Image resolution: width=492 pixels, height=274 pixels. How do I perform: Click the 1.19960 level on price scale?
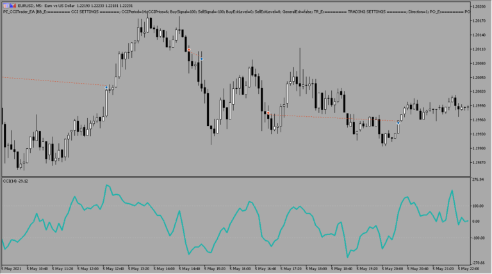478,120
